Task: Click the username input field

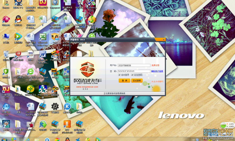Action: (x=134, y=65)
